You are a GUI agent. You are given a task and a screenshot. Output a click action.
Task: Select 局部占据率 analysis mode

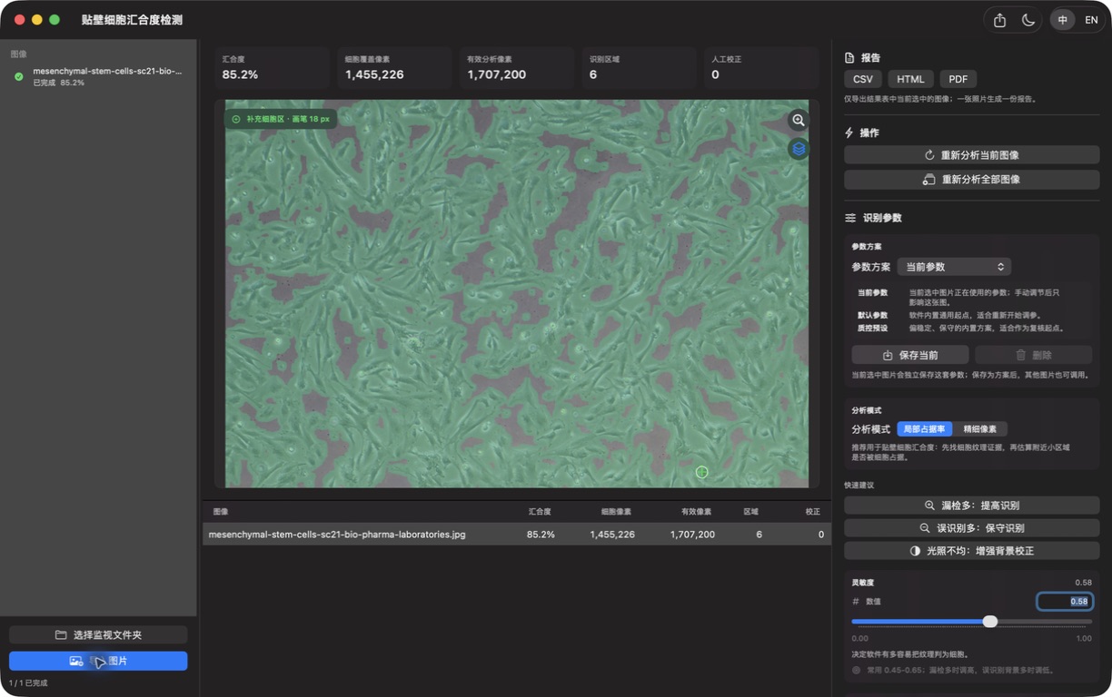point(924,429)
